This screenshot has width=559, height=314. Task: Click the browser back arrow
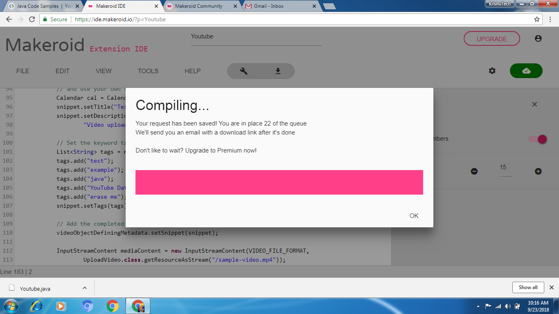(x=9, y=19)
